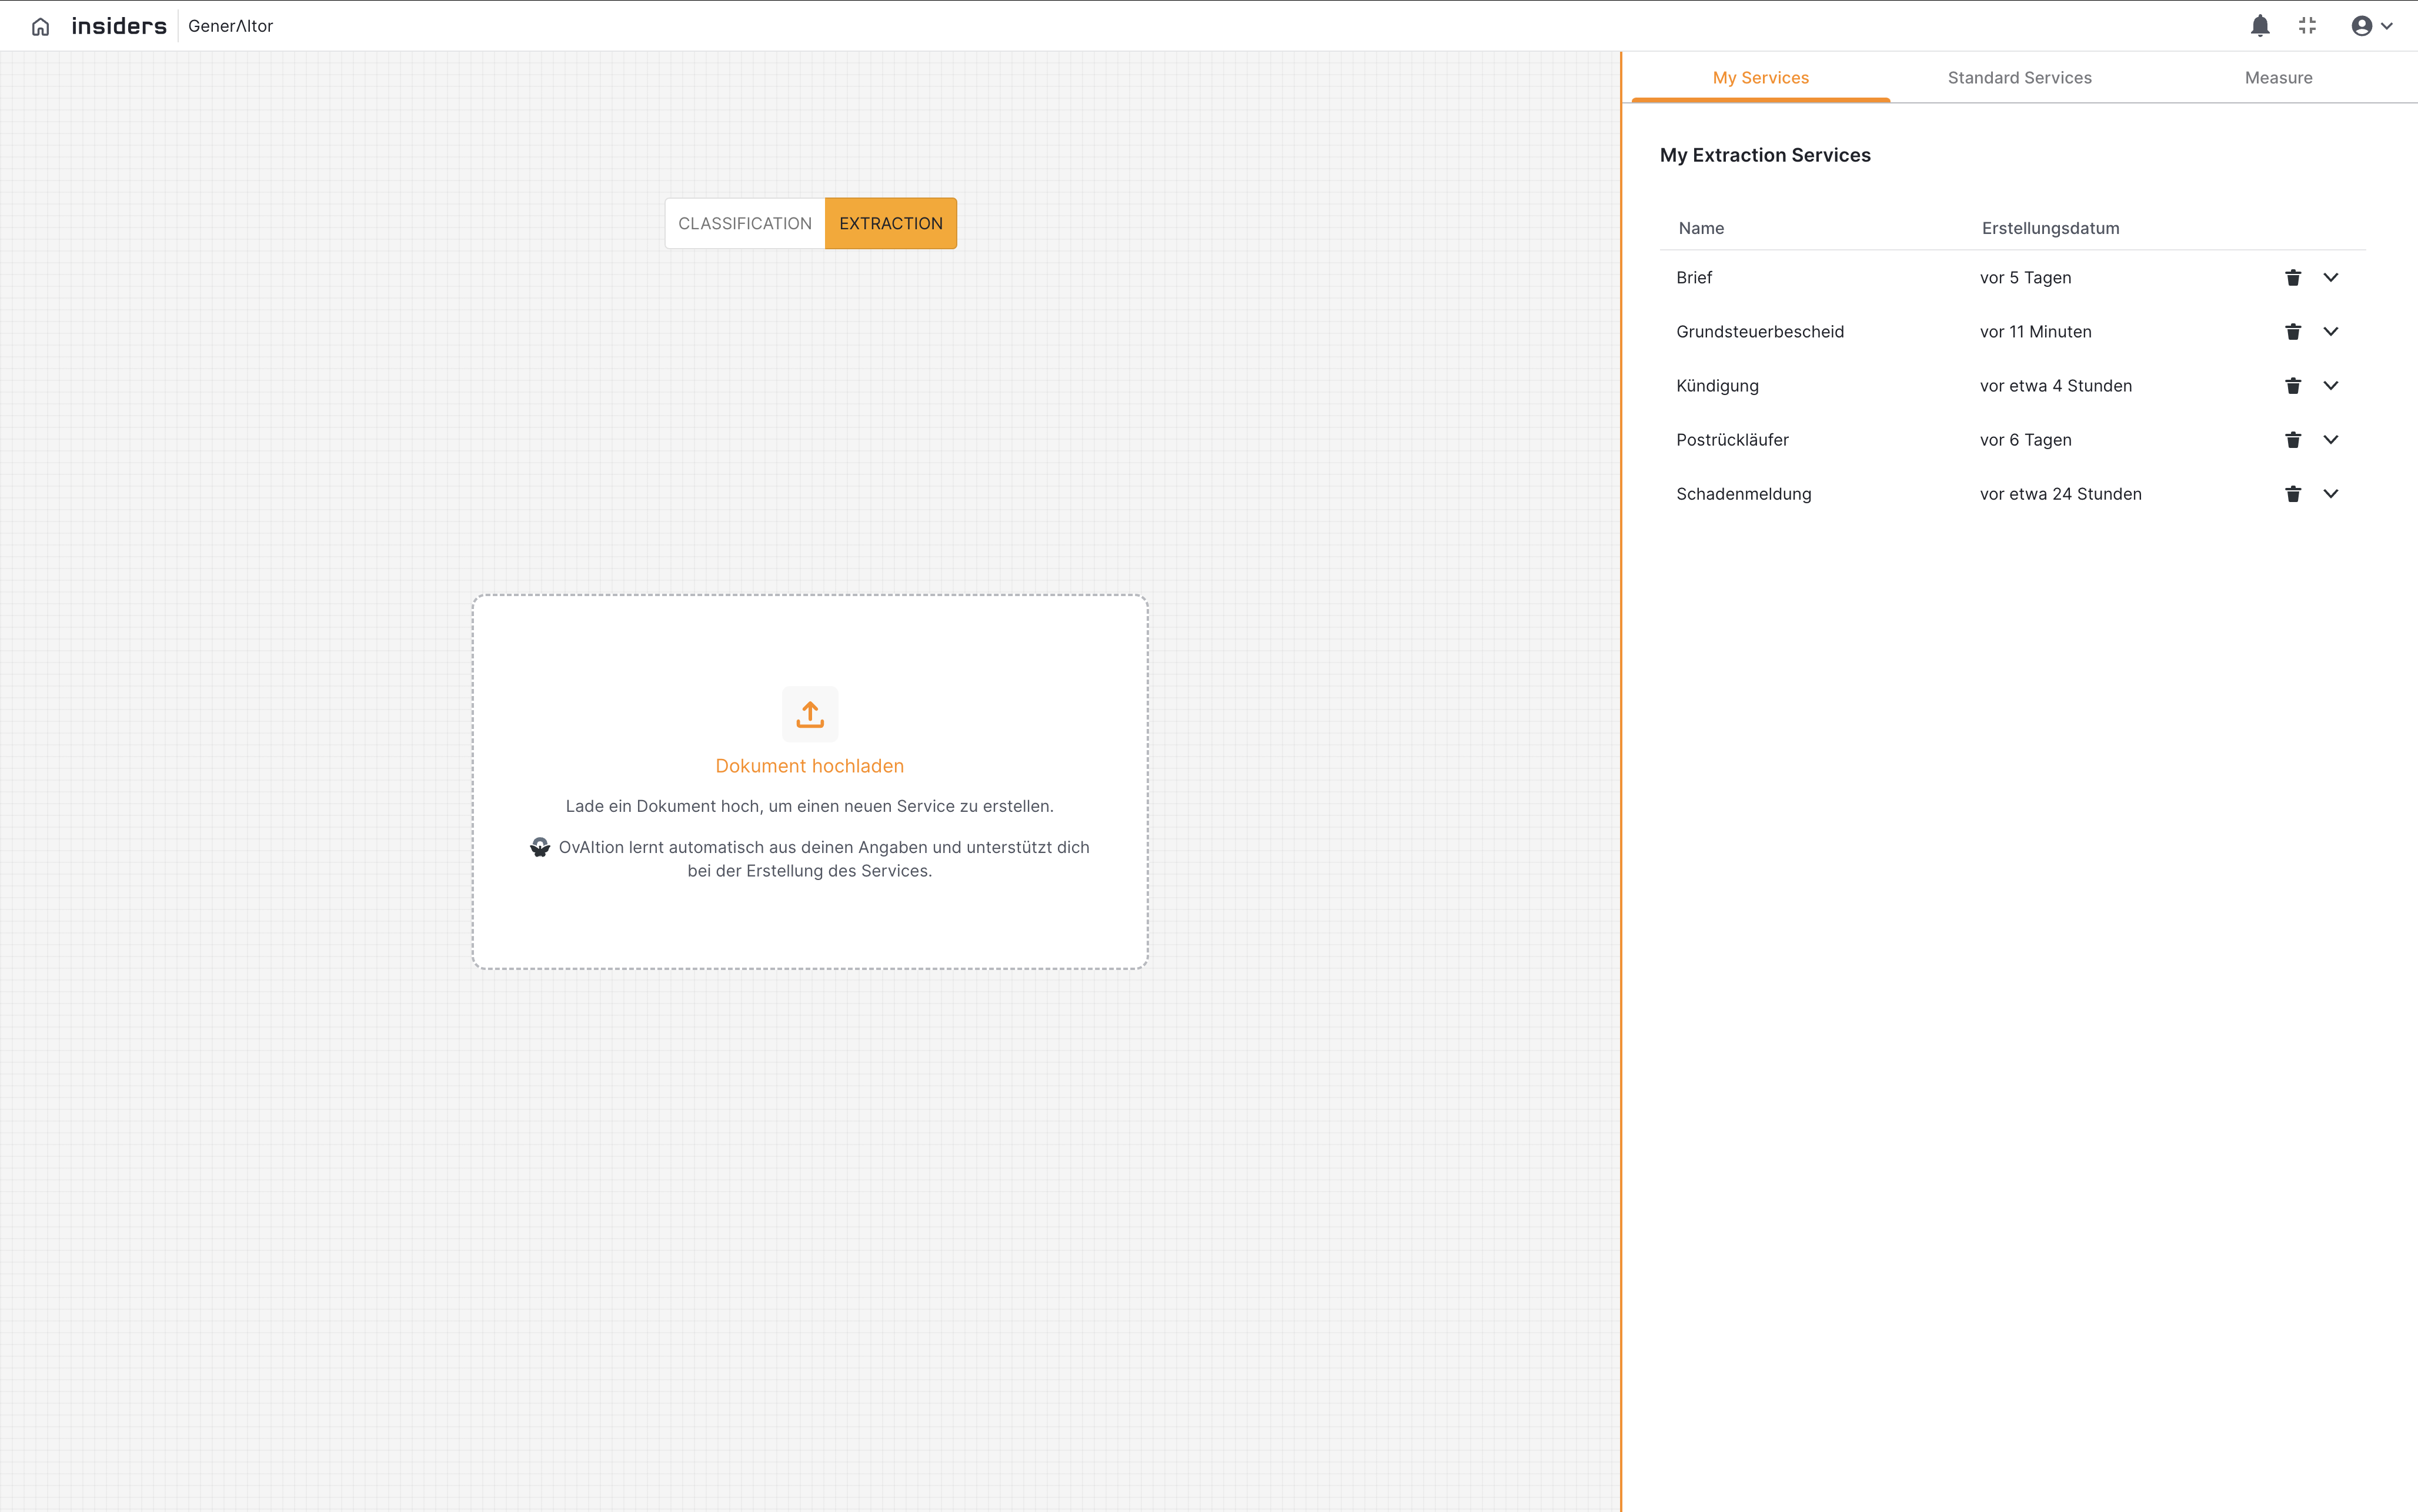Image resolution: width=2418 pixels, height=1512 pixels.
Task: Click the upload document icon
Action: click(x=809, y=714)
